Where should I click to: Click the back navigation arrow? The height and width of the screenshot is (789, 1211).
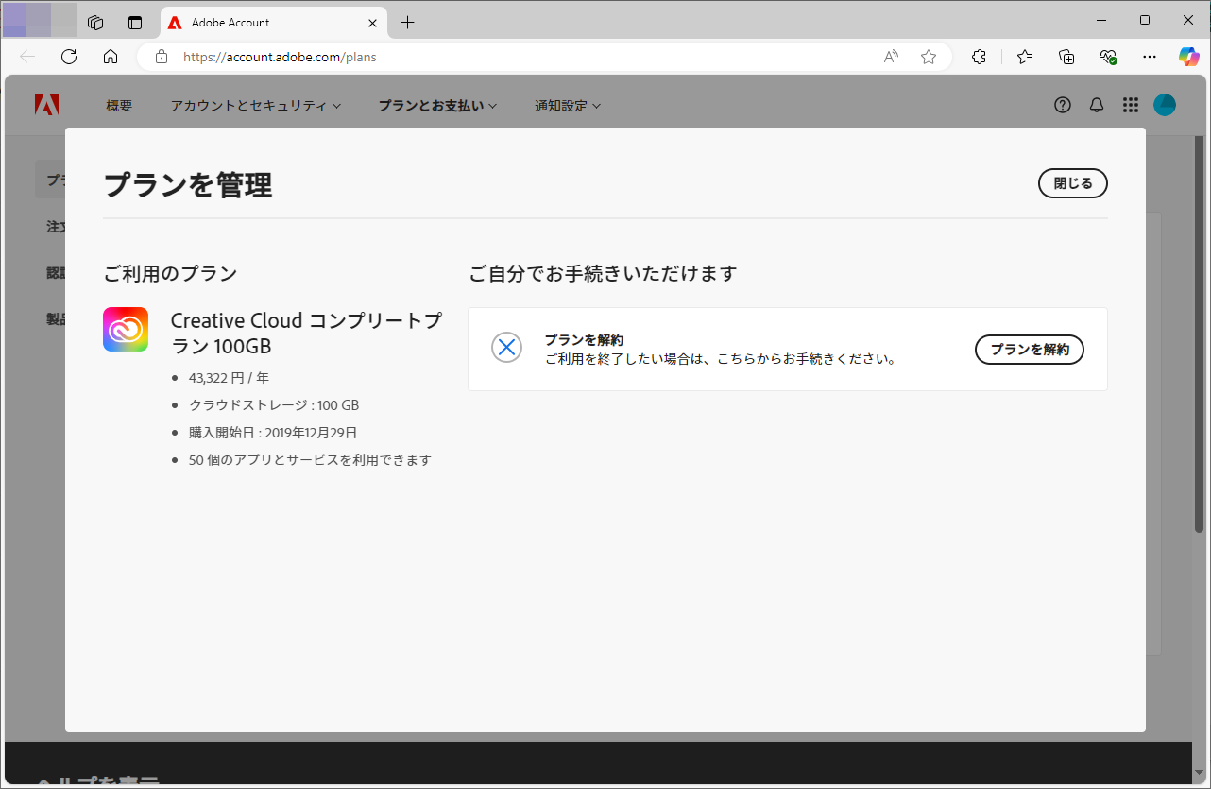27,57
